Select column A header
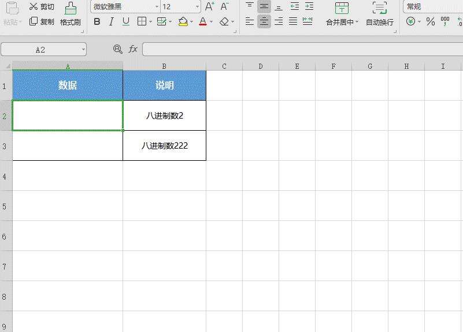The image size is (463, 332). (68, 66)
